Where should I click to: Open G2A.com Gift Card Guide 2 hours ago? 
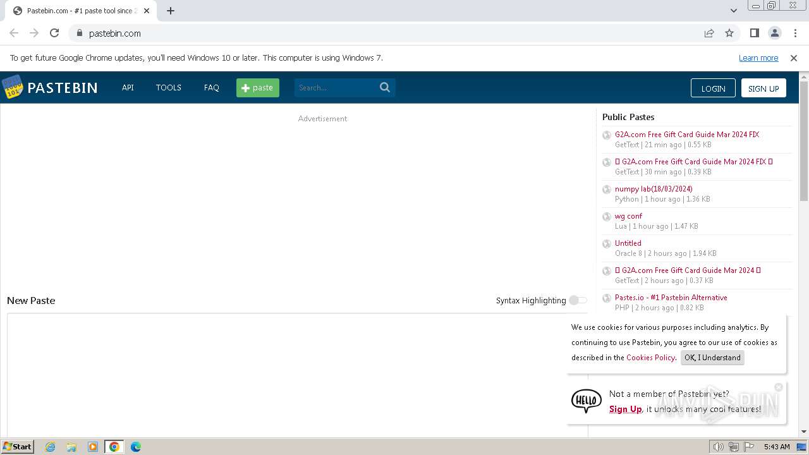tap(688, 270)
